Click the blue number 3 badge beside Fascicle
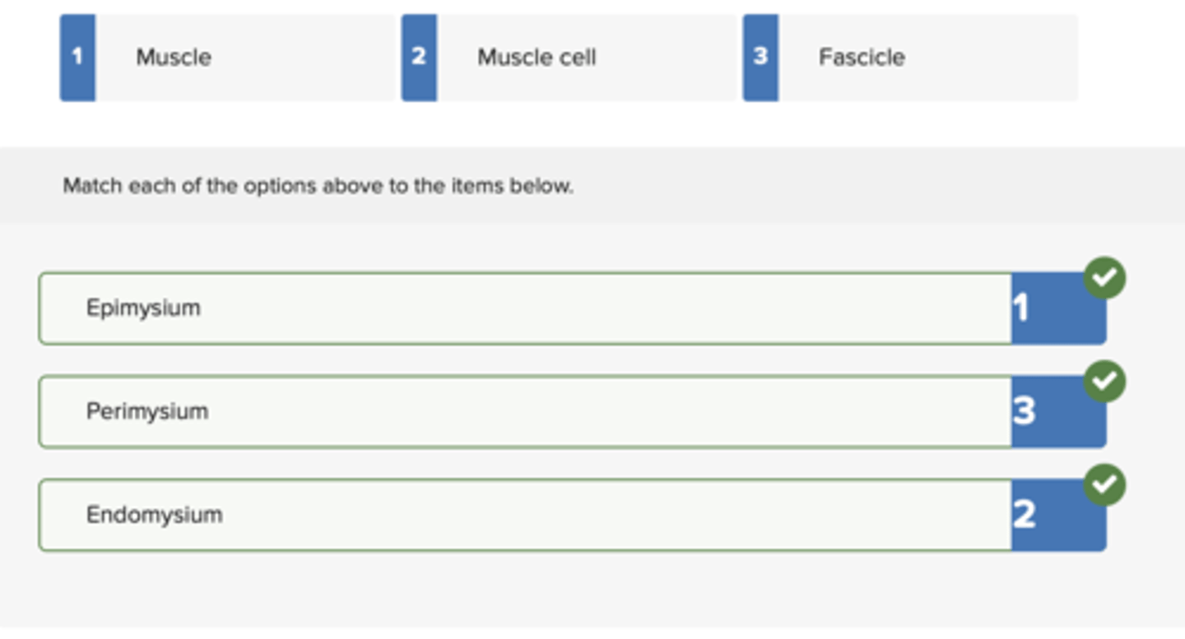 click(x=760, y=58)
